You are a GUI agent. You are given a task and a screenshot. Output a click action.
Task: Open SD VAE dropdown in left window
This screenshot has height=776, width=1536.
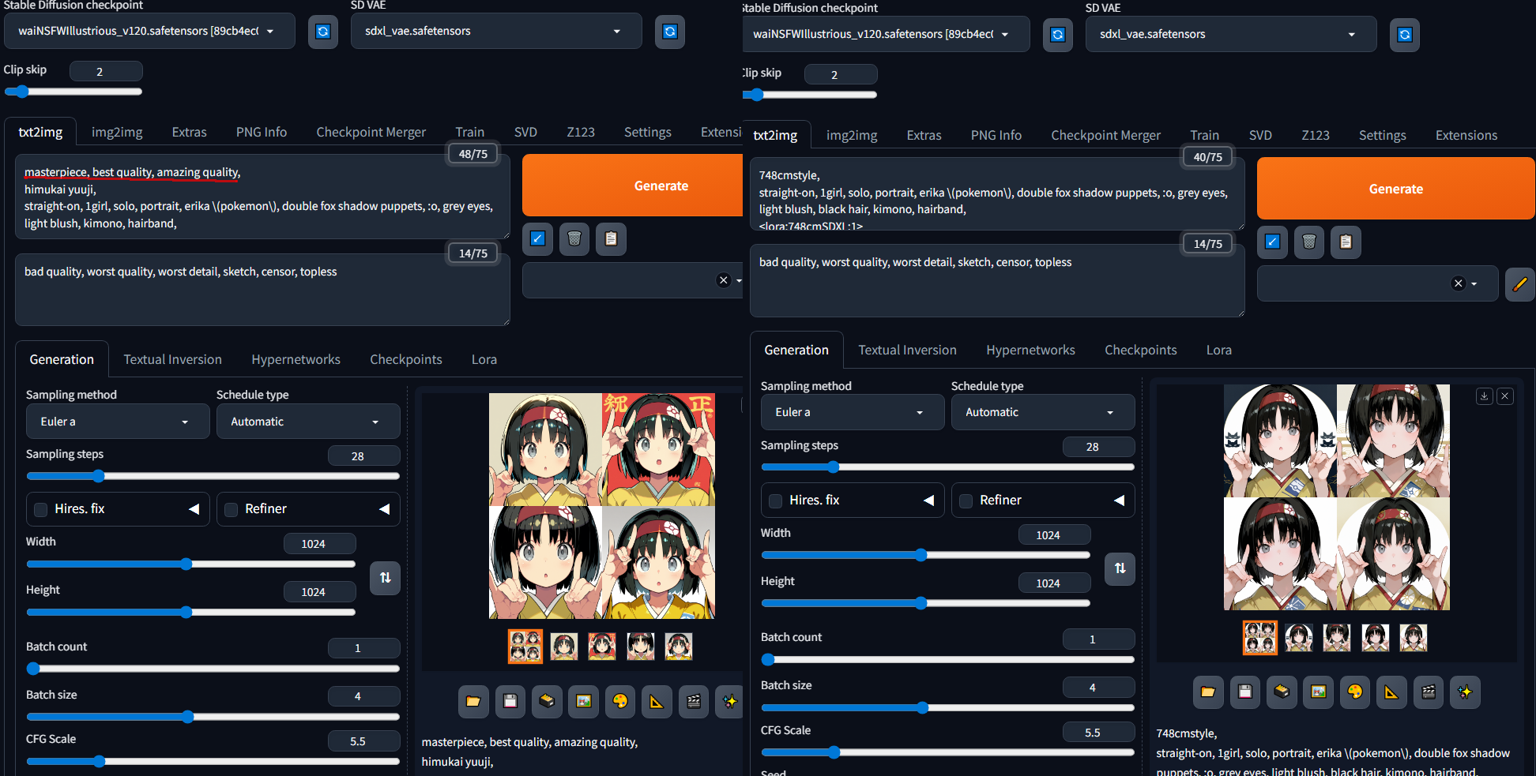pos(496,32)
